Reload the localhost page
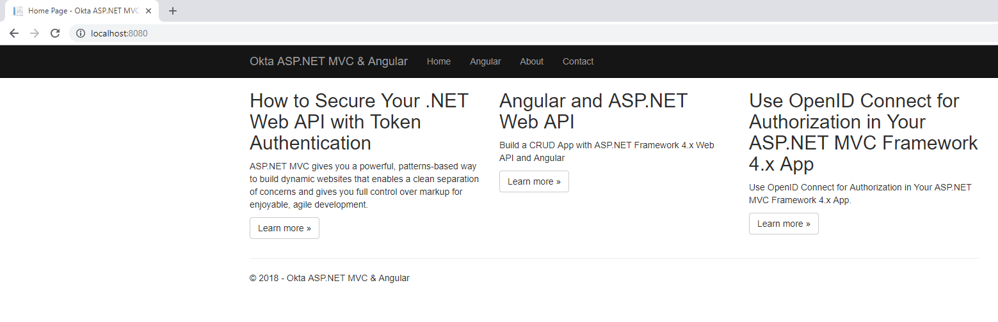This screenshot has width=998, height=322. pyautogui.click(x=55, y=33)
